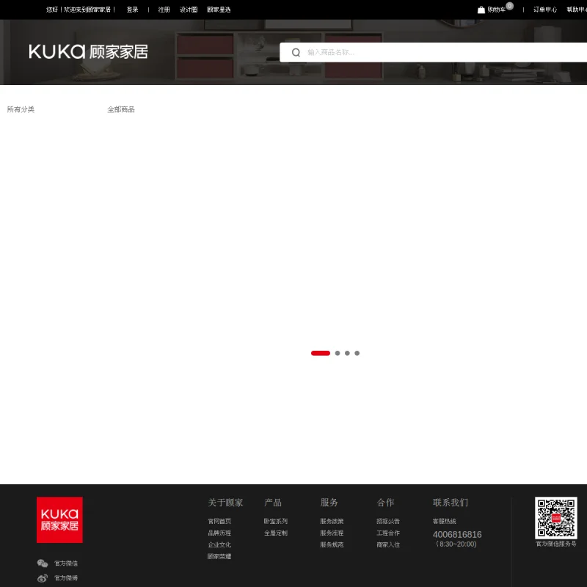Click the 服务 footer heading
The height and width of the screenshot is (587, 587).
[329, 503]
